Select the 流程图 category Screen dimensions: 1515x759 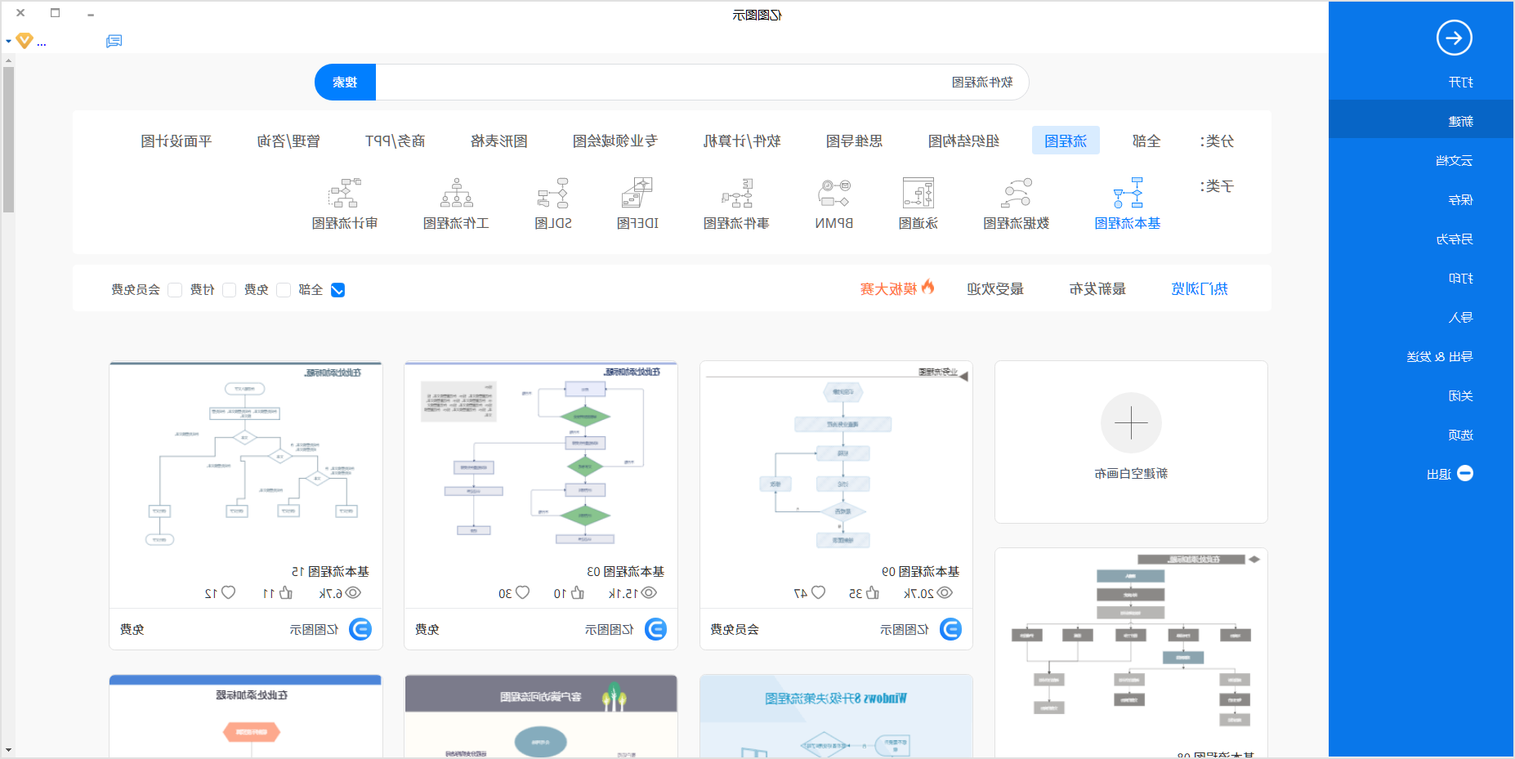(x=1066, y=141)
